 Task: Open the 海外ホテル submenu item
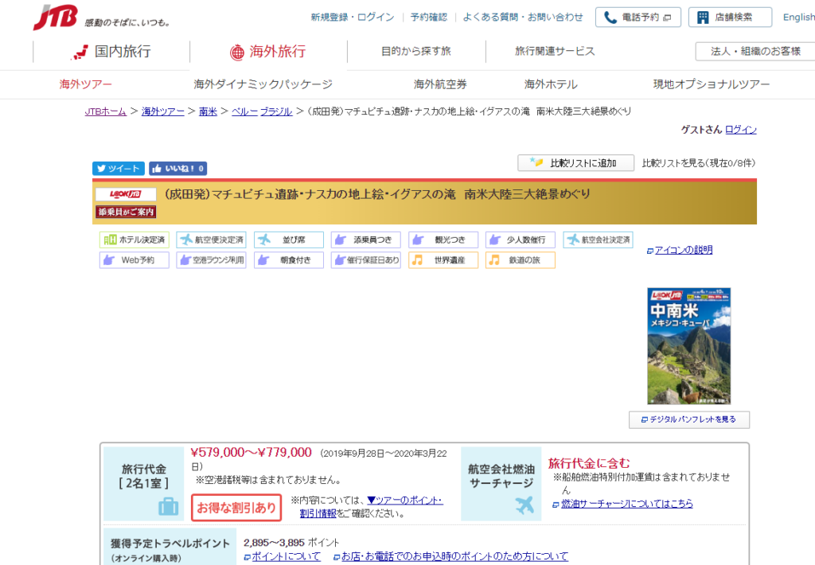tap(551, 84)
